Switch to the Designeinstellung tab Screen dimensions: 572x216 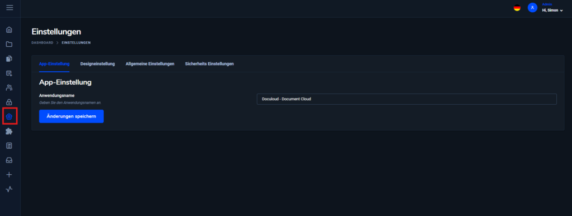[x=97, y=63]
